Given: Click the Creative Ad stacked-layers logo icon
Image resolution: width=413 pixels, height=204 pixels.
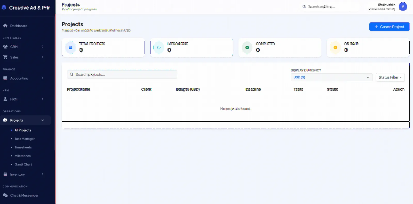Looking at the screenshot, I should click(x=4, y=7).
